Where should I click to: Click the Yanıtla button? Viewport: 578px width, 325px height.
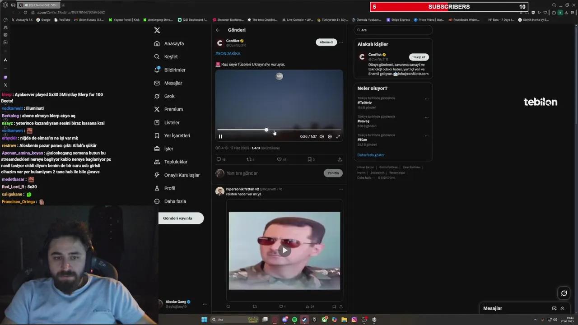(333, 173)
